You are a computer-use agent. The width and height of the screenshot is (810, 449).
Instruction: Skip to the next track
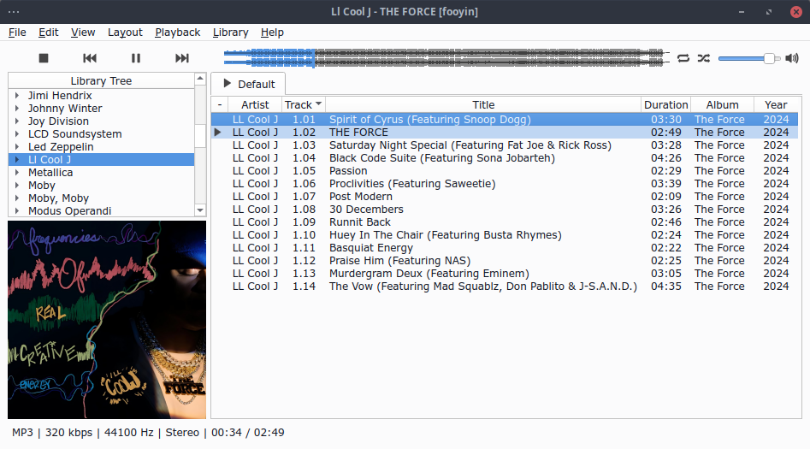click(182, 58)
